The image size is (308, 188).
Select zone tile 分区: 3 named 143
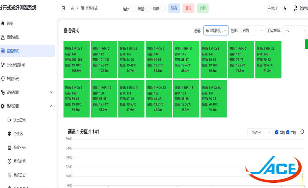click(131, 60)
